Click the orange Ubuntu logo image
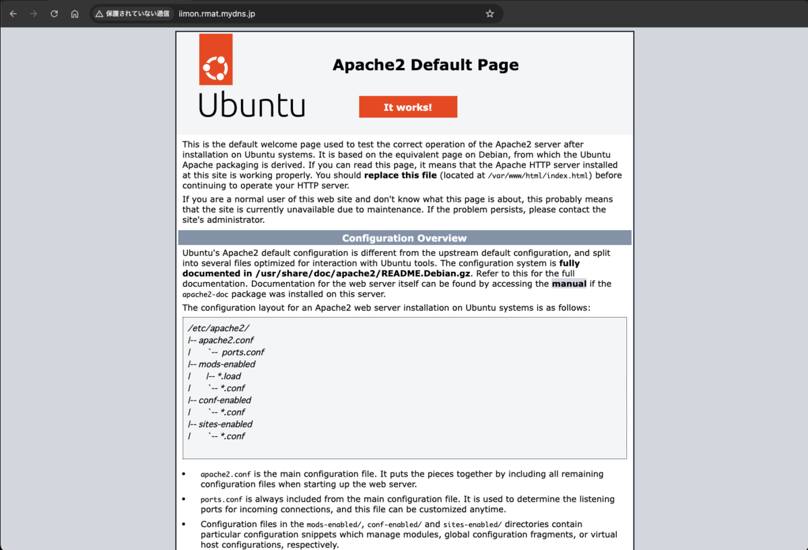 (215, 59)
